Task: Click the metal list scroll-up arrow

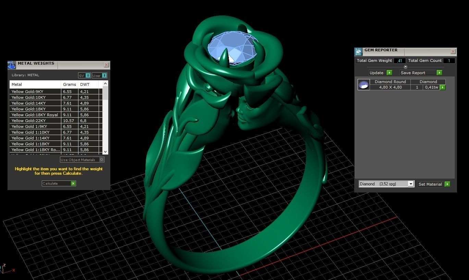Action: coord(105,83)
